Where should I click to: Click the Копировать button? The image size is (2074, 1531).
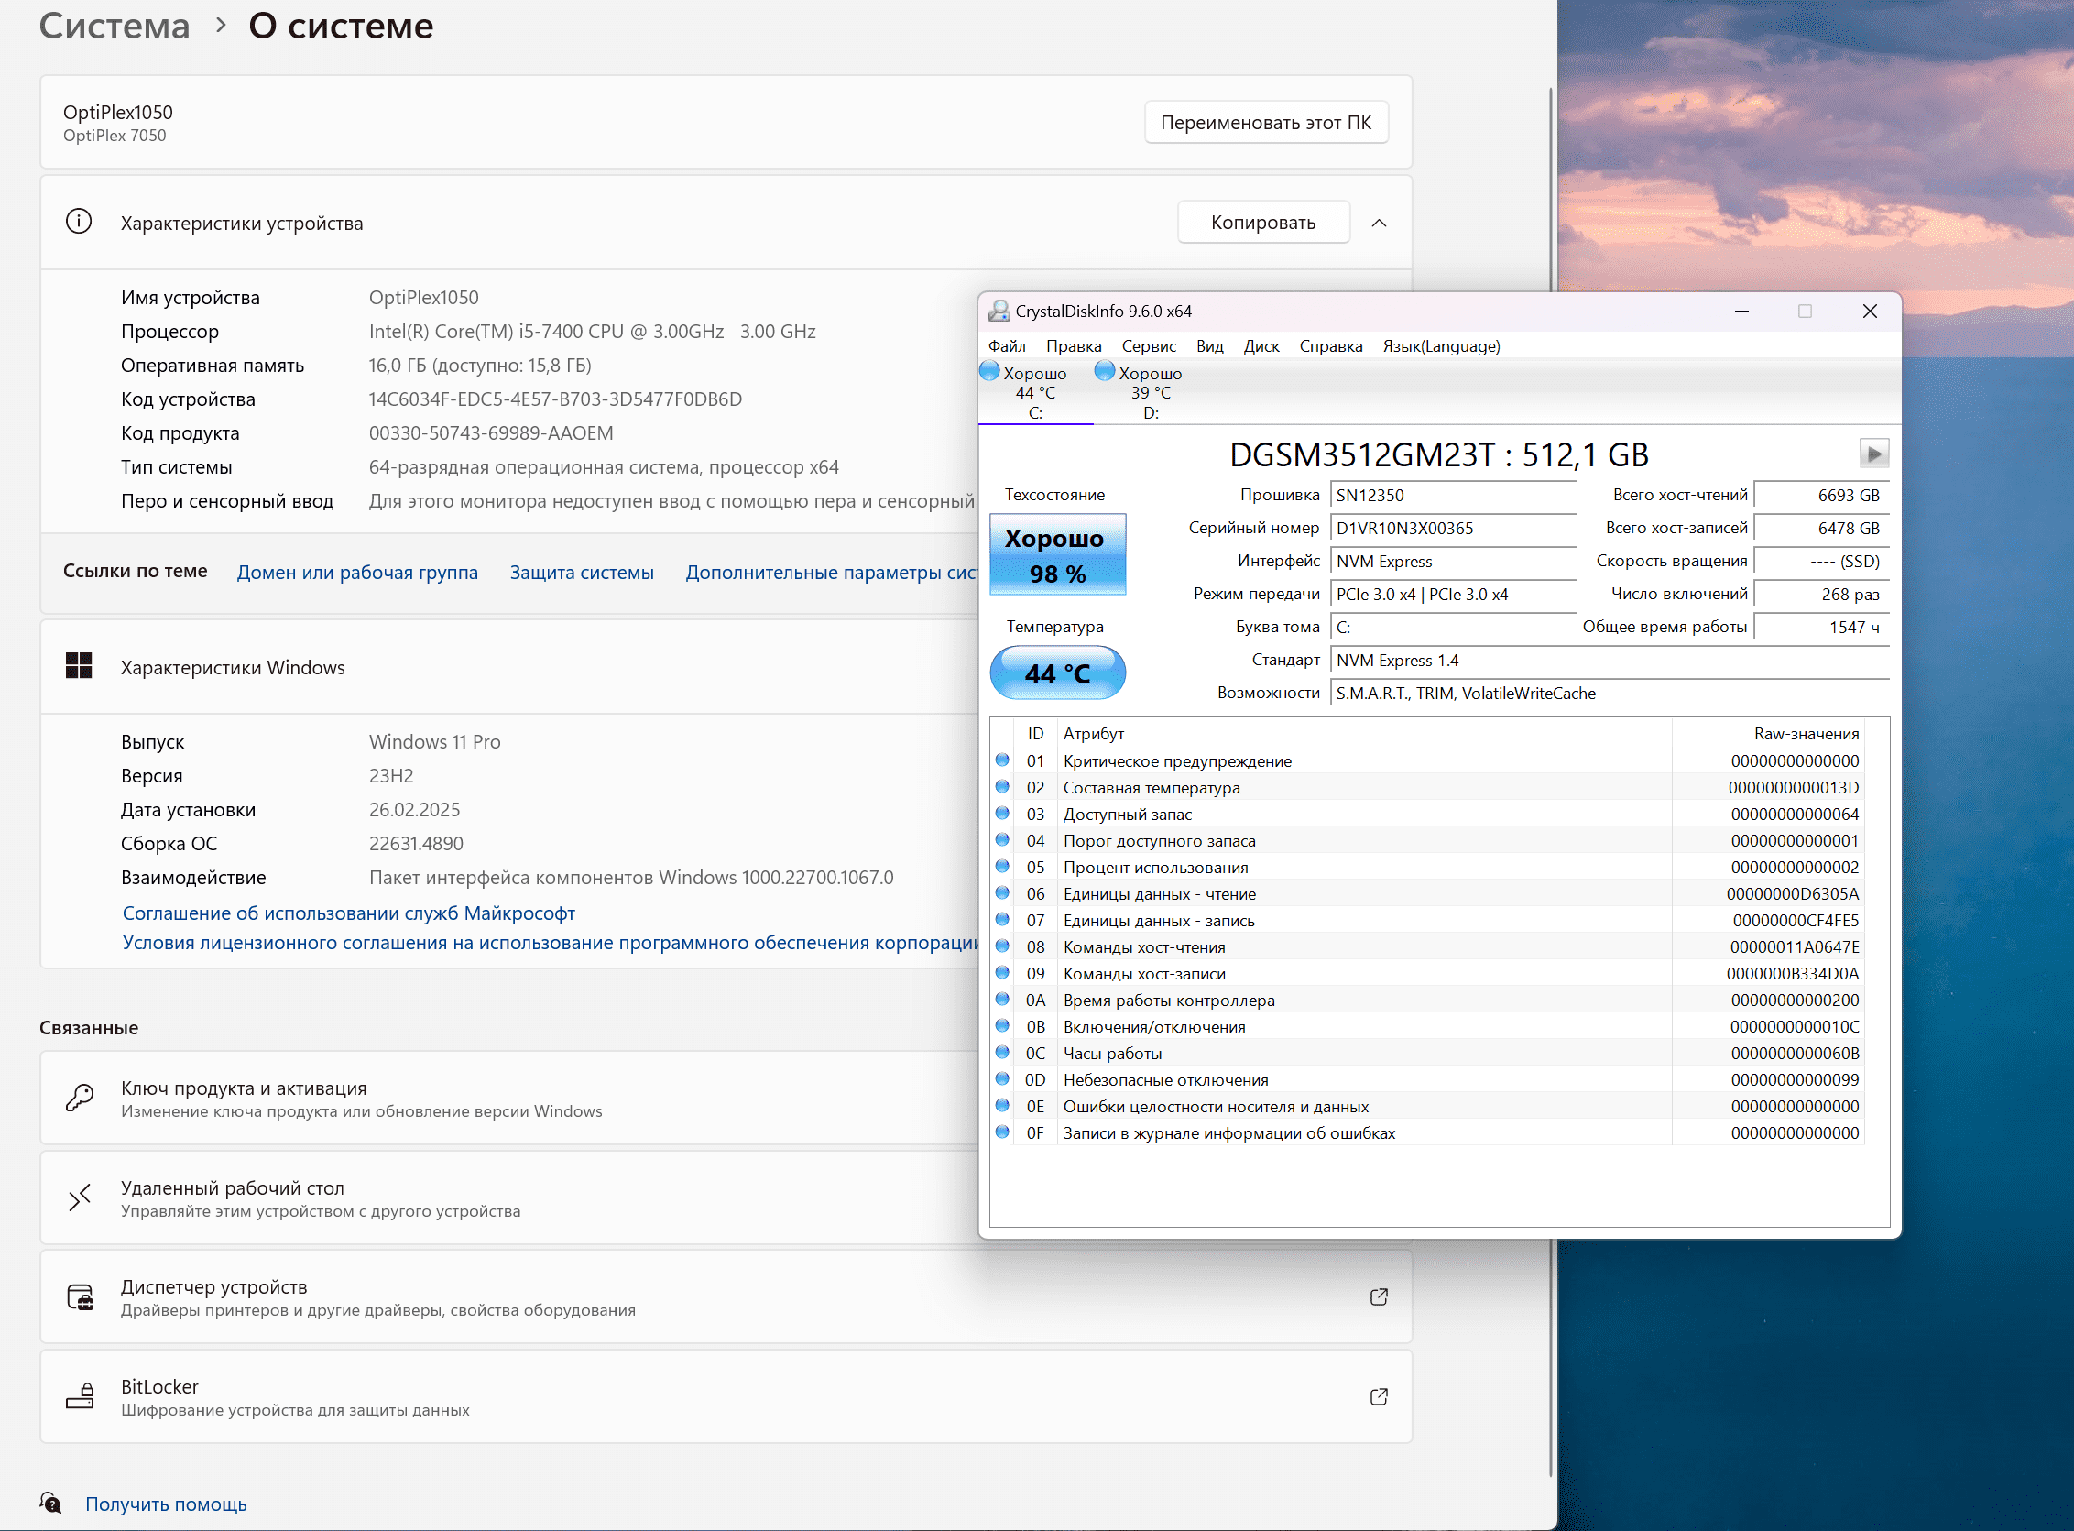tap(1262, 223)
